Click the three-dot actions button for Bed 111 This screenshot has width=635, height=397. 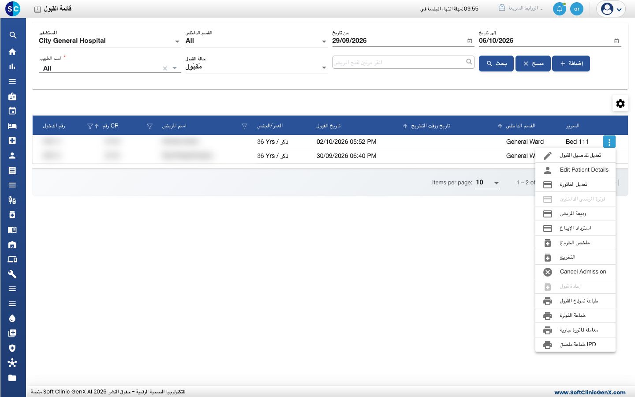click(609, 142)
